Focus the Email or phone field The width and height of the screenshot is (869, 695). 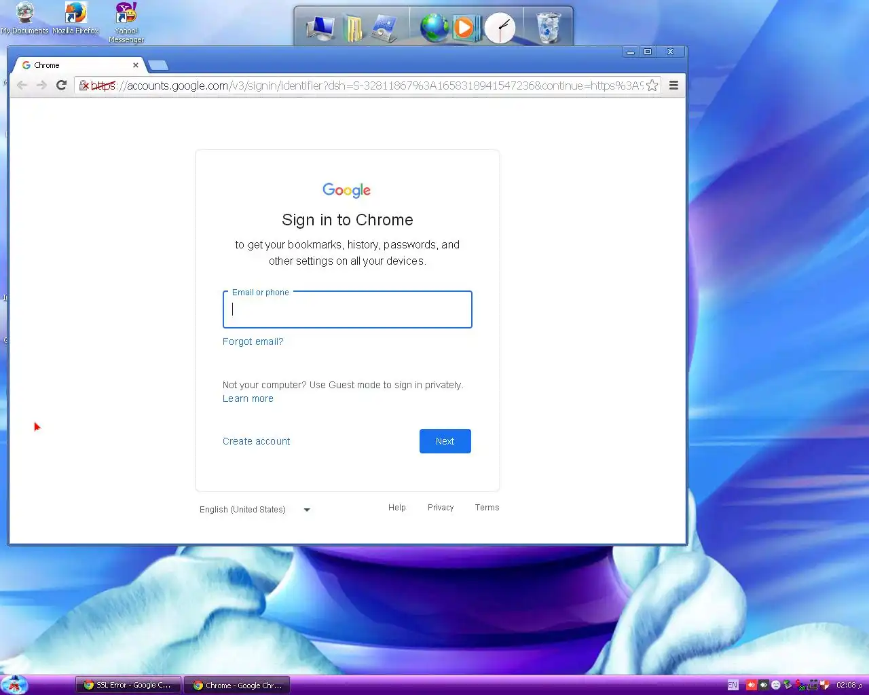pyautogui.click(x=348, y=309)
